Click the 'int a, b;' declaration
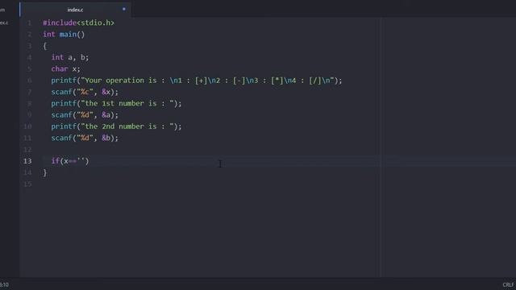 pos(70,57)
